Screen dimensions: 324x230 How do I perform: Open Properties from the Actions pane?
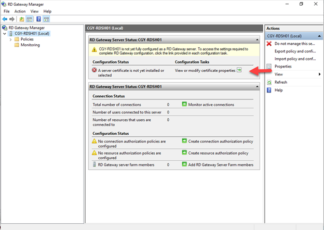click(x=283, y=67)
